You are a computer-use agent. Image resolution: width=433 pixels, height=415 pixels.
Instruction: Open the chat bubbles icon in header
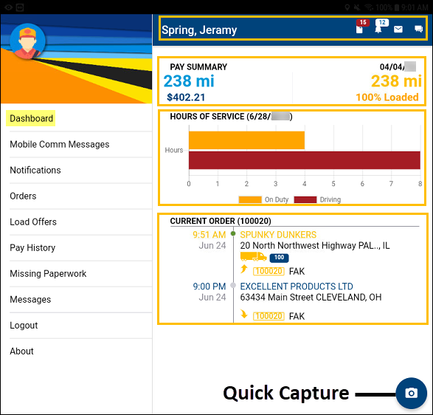point(418,29)
